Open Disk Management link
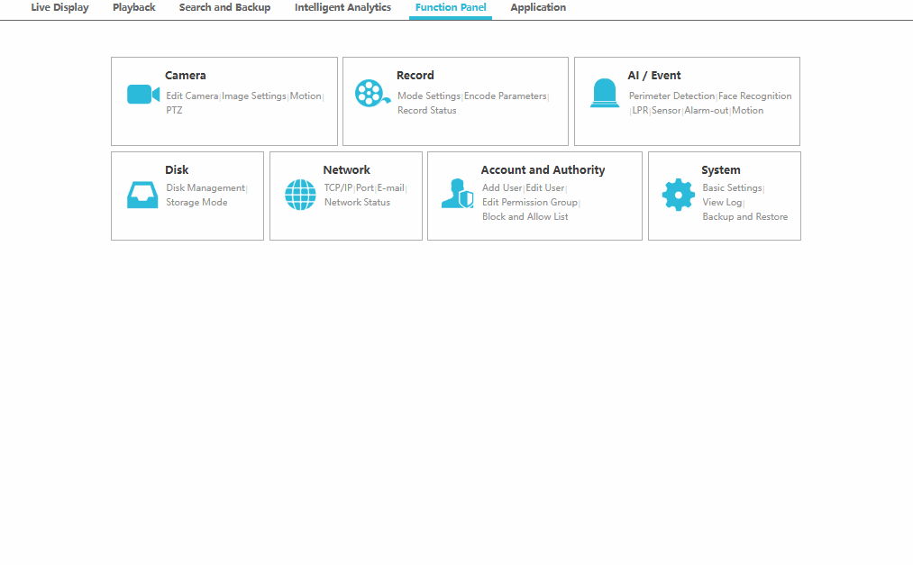The height and width of the screenshot is (565, 913). [205, 188]
